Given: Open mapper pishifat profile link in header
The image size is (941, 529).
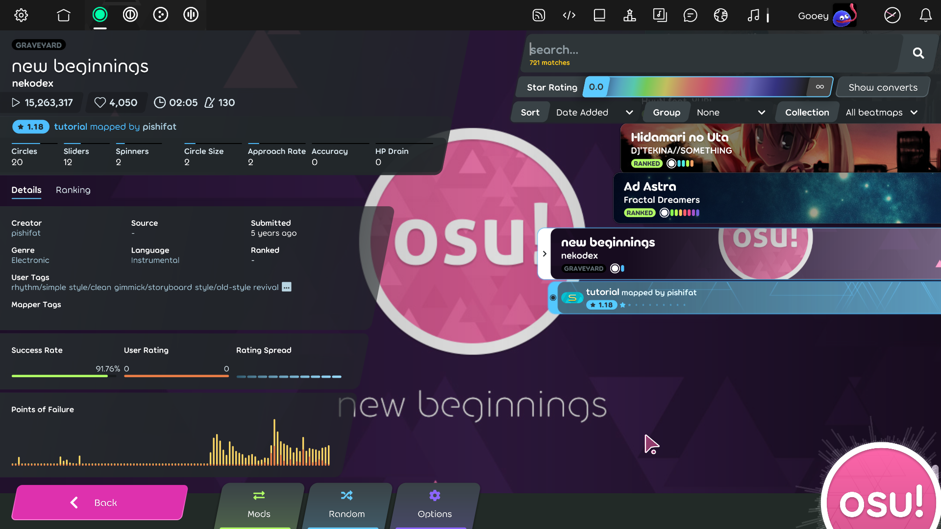Looking at the screenshot, I should (x=159, y=127).
